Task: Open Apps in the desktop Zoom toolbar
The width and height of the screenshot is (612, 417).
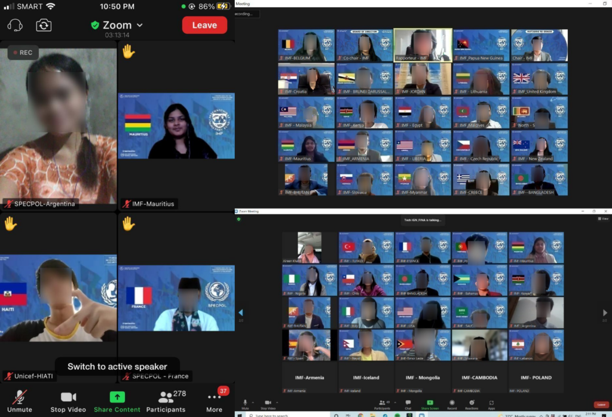Action: [x=491, y=404]
